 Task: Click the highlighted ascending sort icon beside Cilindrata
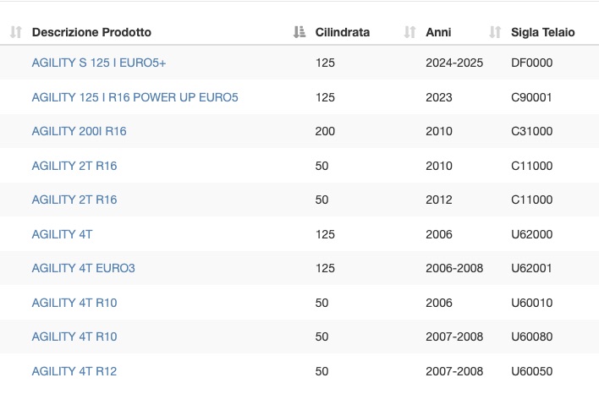[x=299, y=32]
